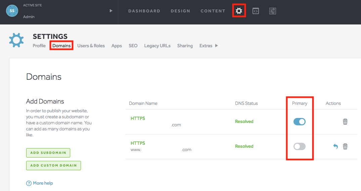Open the Settings gear in the top bar
Screen dimensions: 361x191
click(x=239, y=11)
